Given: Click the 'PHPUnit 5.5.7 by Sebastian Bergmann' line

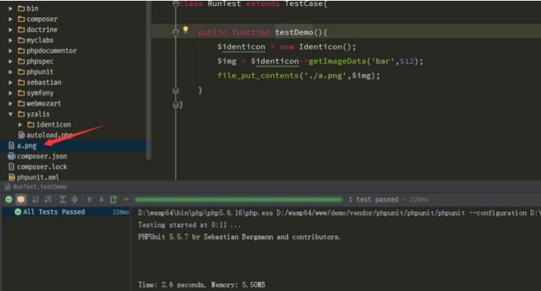Looking at the screenshot, I should [x=240, y=237].
